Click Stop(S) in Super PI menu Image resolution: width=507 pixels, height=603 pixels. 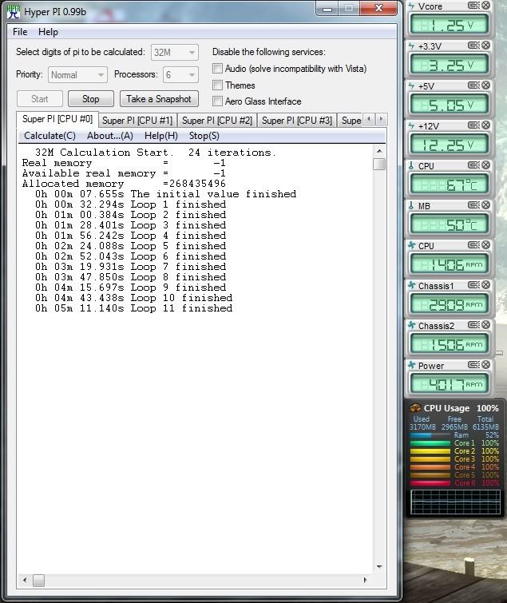204,136
